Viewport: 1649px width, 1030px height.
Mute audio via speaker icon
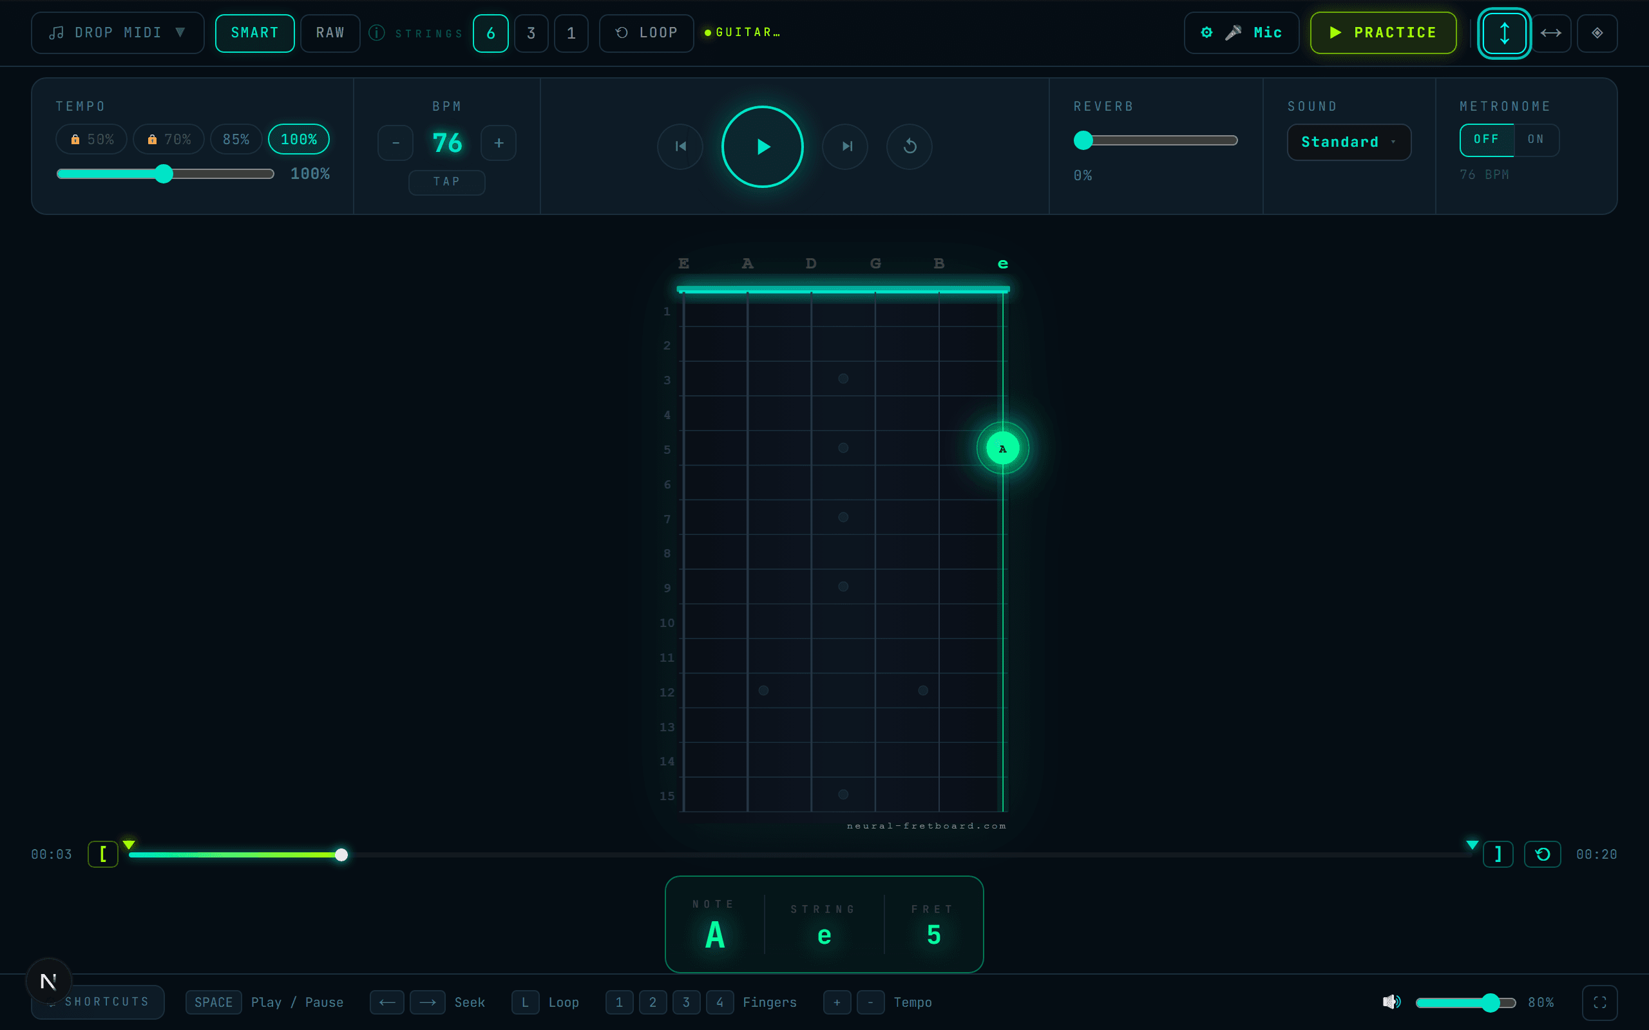pyautogui.click(x=1391, y=1002)
